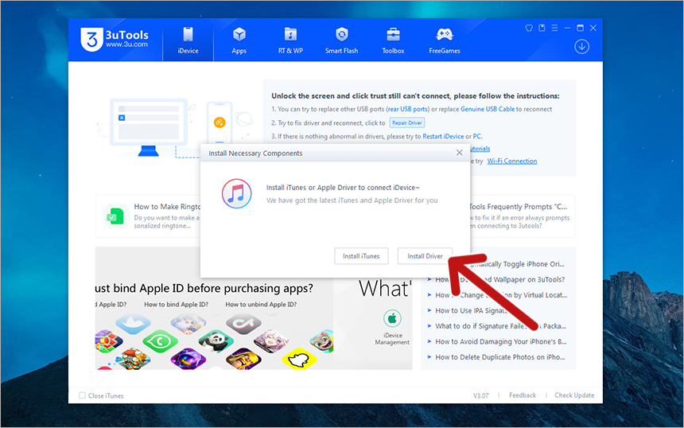684x428 pixels.
Task: Click the PC link
Action: tap(476, 136)
